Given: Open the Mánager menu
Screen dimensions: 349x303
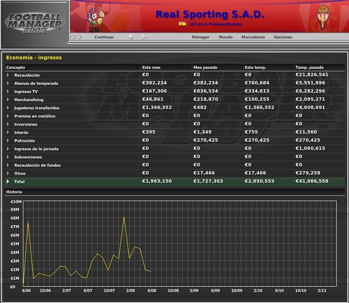Looking at the screenshot, I should tap(201, 37).
